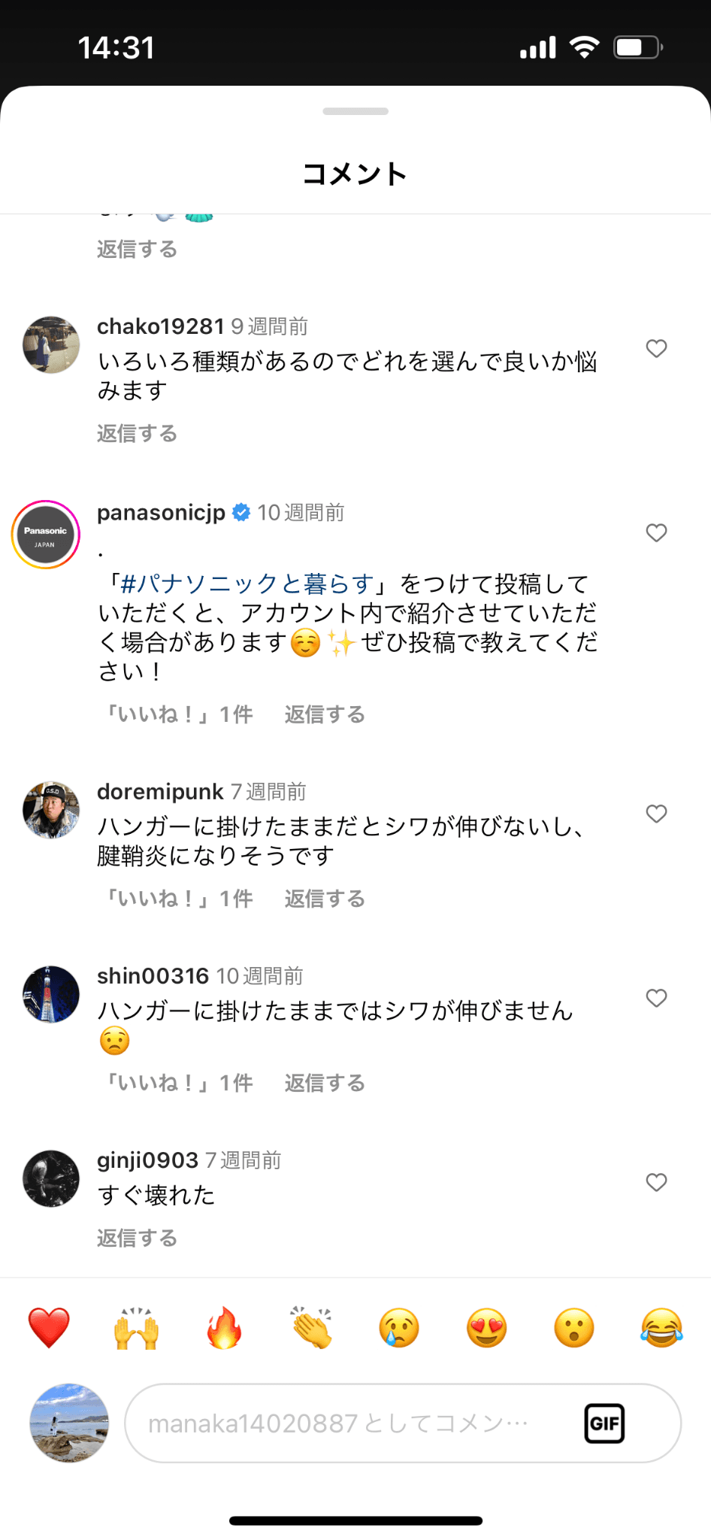The height and width of the screenshot is (1540, 711).
Task: Tap the sheet drag handle
Action: (x=355, y=111)
